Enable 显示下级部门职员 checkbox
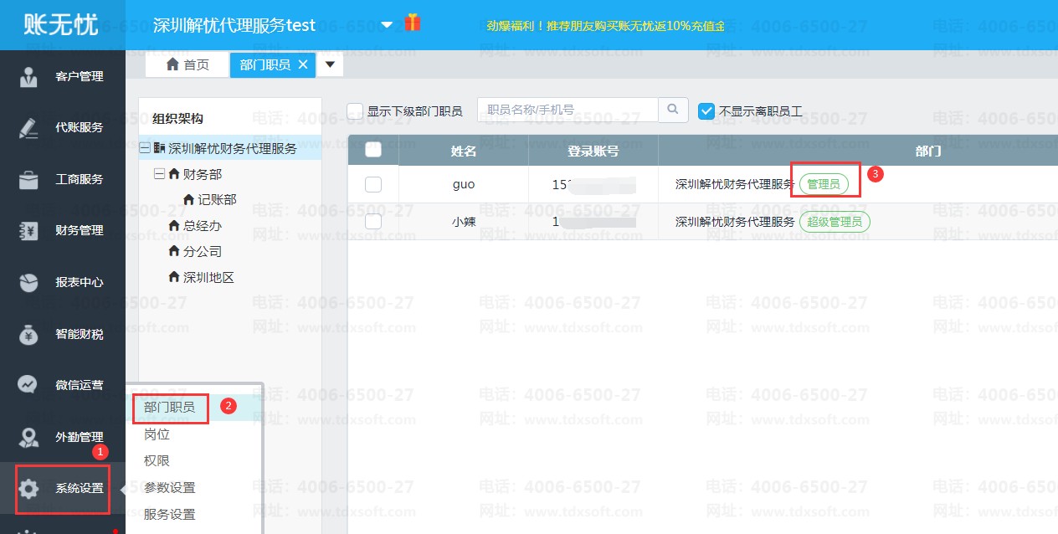This screenshot has width=1058, height=534. click(x=355, y=111)
